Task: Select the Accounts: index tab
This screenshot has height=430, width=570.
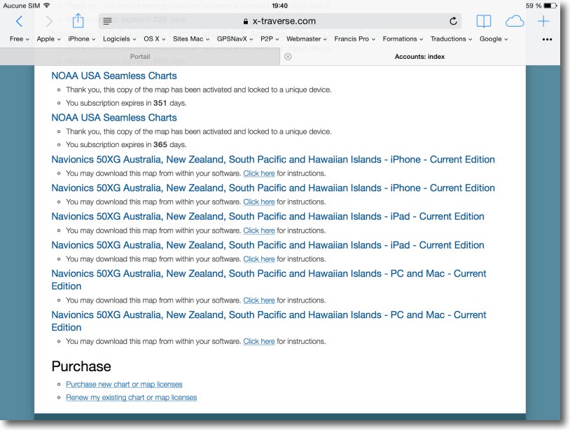Action: pos(420,57)
